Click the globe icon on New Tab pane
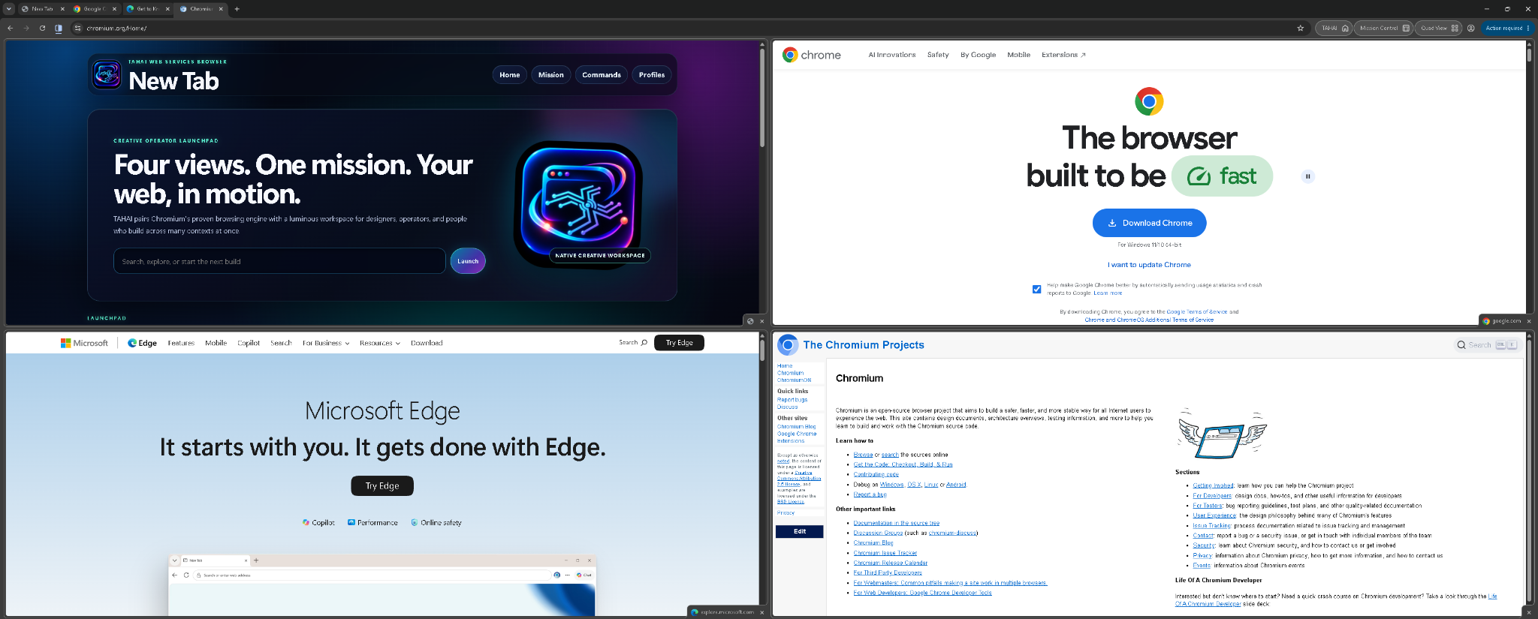The image size is (1538, 619). (749, 321)
